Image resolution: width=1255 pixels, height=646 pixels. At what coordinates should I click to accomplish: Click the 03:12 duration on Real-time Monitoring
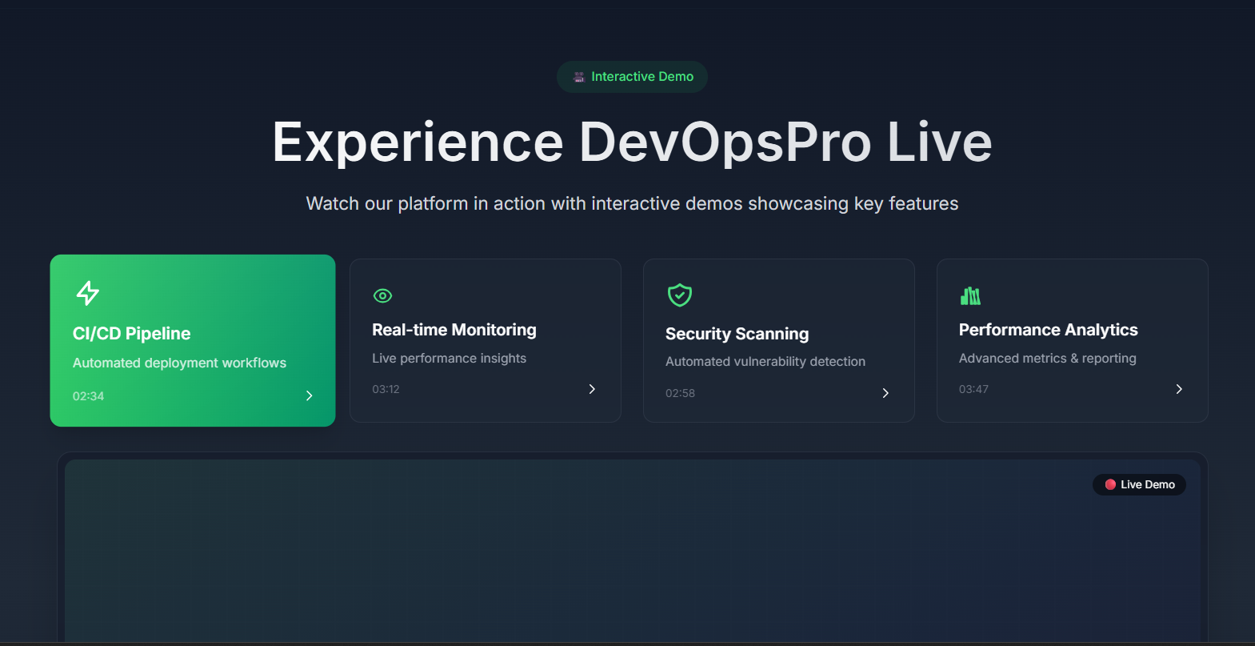(386, 389)
